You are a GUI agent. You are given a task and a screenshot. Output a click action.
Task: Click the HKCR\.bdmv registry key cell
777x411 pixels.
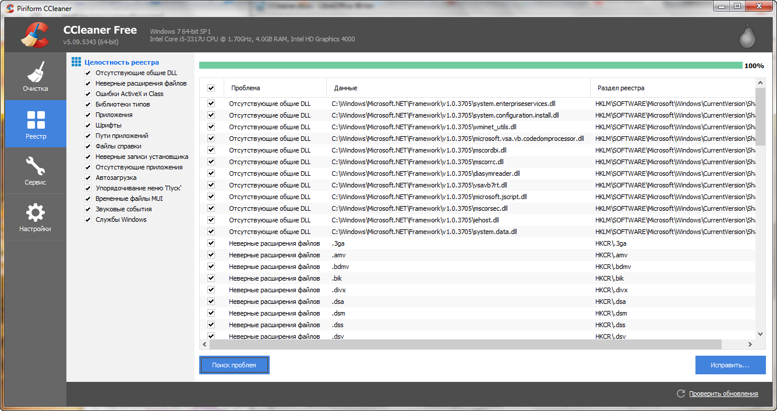point(613,267)
